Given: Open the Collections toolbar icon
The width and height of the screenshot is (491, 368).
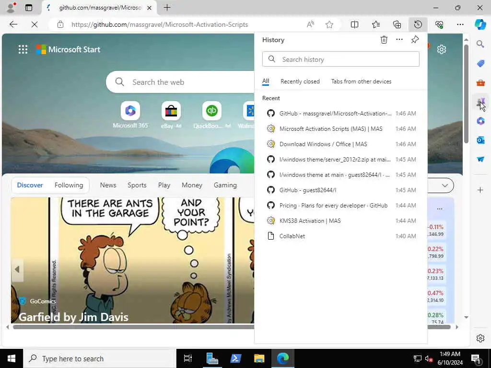Looking at the screenshot, I should coord(397,24).
